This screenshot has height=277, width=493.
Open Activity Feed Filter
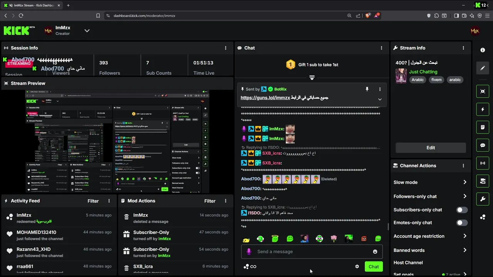(93, 201)
